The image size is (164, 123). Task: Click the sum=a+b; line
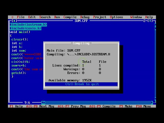coord(19,66)
